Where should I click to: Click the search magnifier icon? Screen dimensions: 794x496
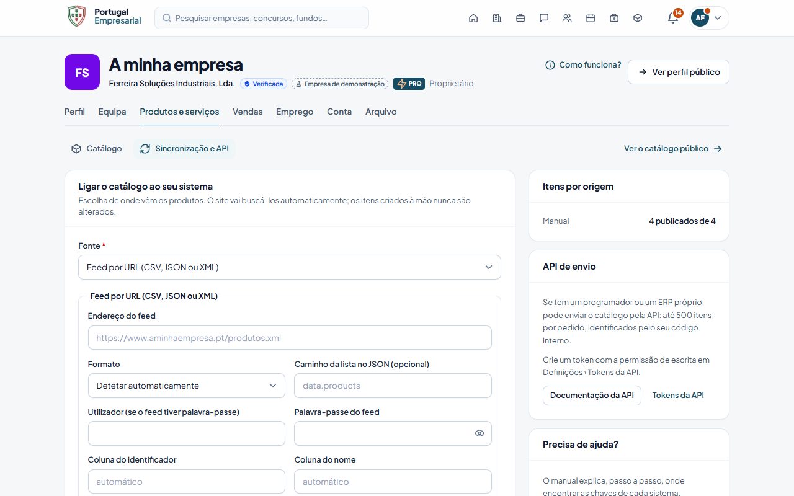point(167,18)
